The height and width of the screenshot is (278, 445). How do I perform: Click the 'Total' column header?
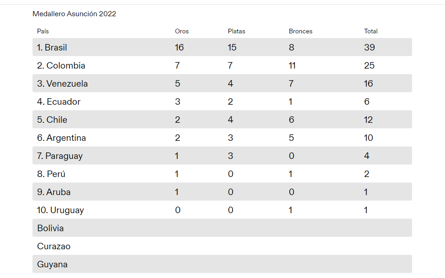[371, 32]
